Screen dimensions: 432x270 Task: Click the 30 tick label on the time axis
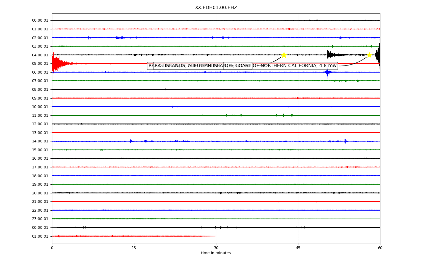coord(216,248)
